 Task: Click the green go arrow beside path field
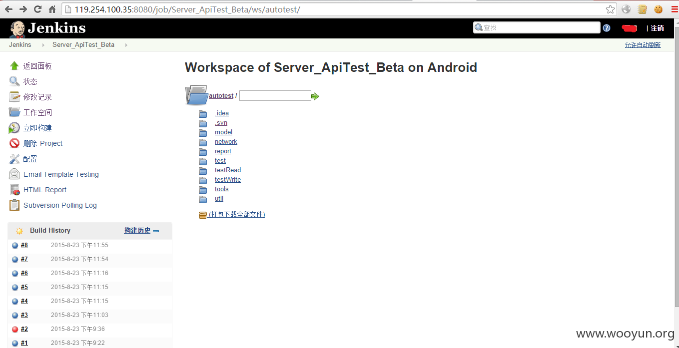(315, 96)
